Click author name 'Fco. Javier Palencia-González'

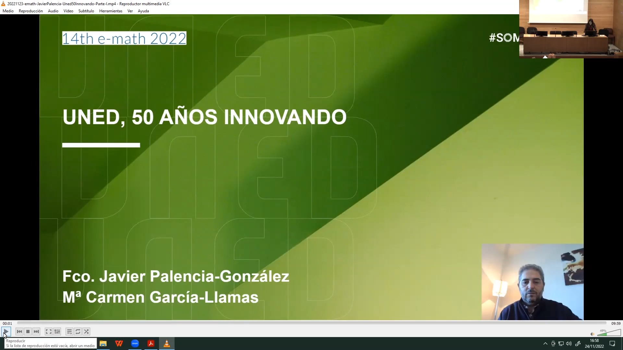[176, 276]
